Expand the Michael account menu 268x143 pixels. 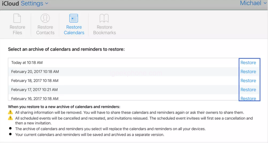tap(253, 3)
